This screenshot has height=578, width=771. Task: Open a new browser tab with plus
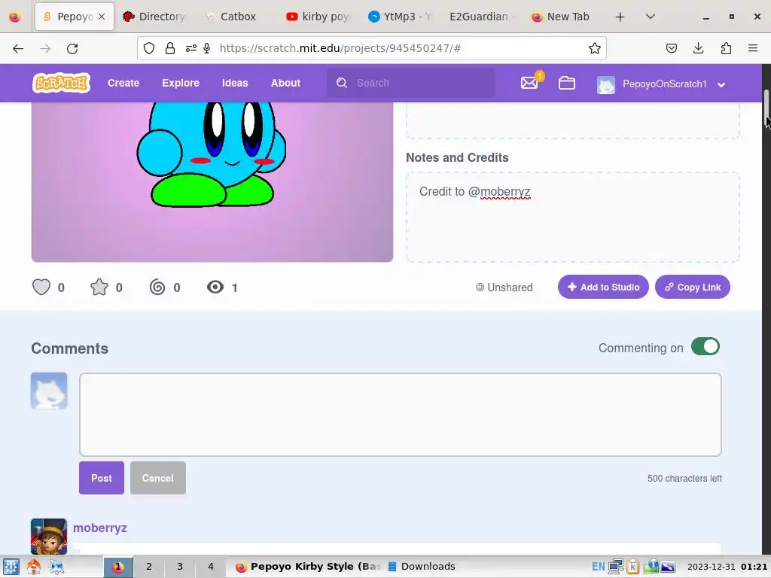[620, 17]
